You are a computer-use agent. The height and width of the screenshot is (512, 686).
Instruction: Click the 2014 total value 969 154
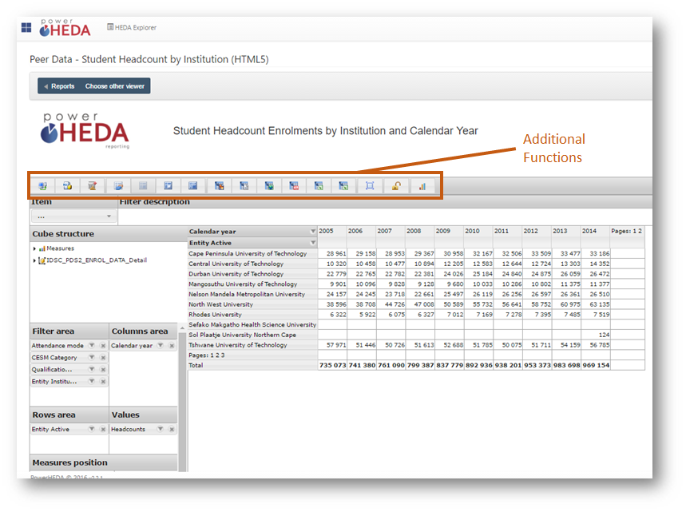tap(596, 365)
